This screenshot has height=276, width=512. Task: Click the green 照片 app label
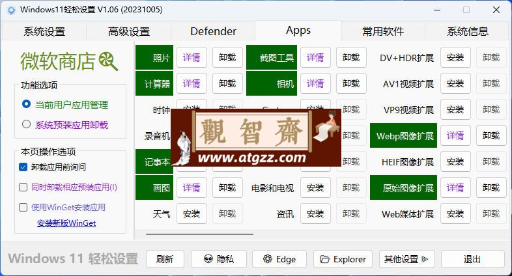pos(154,57)
